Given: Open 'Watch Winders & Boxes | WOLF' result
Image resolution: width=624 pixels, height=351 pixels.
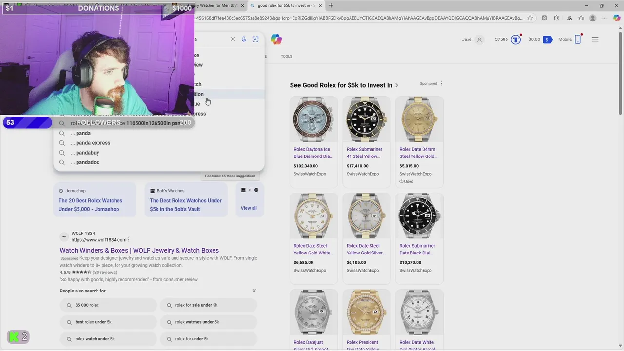Looking at the screenshot, I should click(x=139, y=250).
